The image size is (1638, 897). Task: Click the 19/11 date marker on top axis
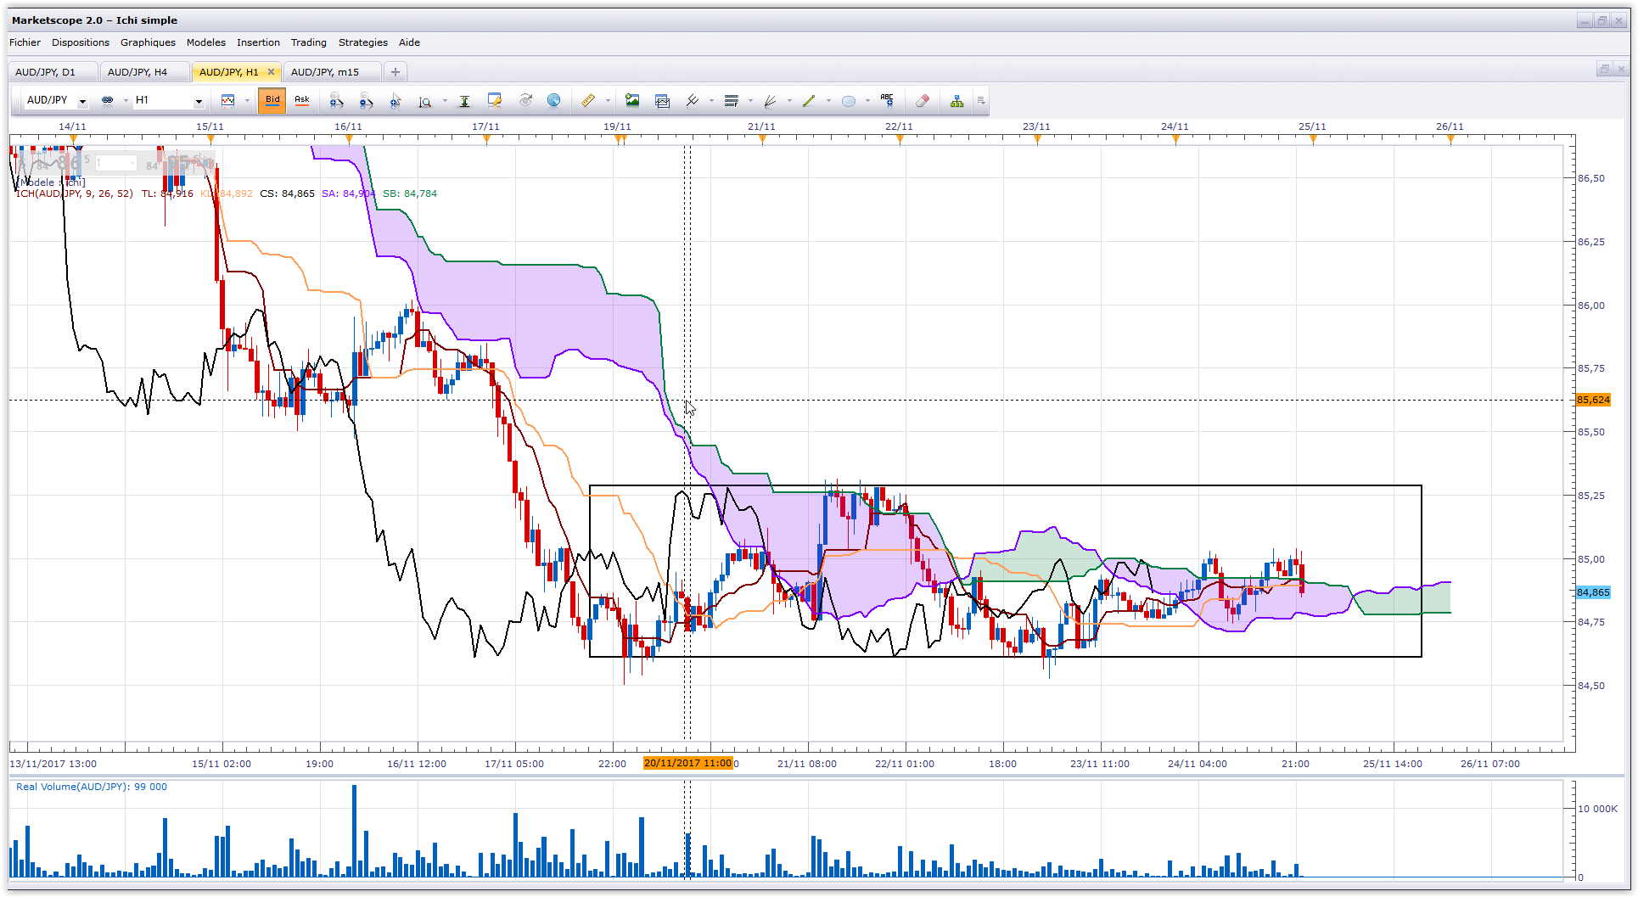[617, 126]
